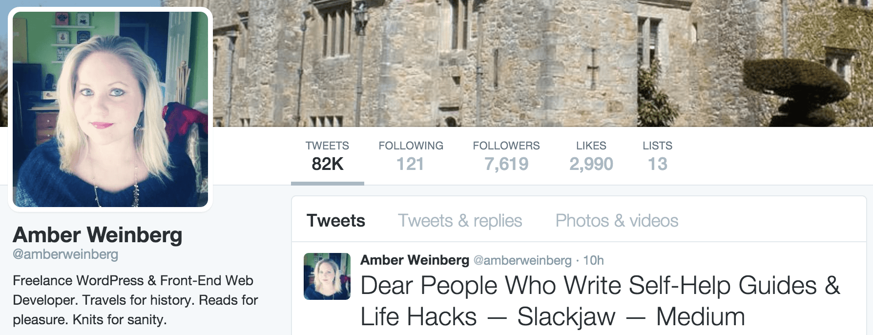Screen dimensions: 873x335
Task: Show the FOLLOWING list of 121 accounts
Action: click(x=411, y=156)
